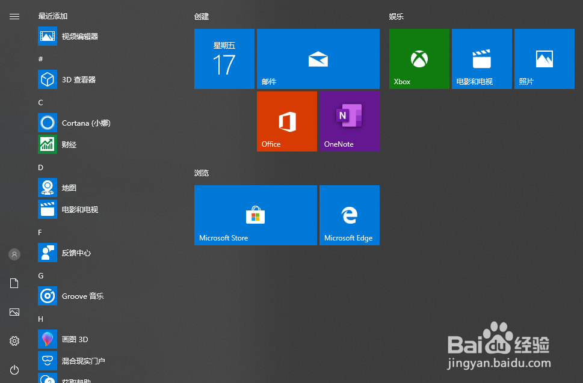Image resolution: width=583 pixels, height=383 pixels.
Task: Open Cortana (小娜) from the app list
Action: 75,123
